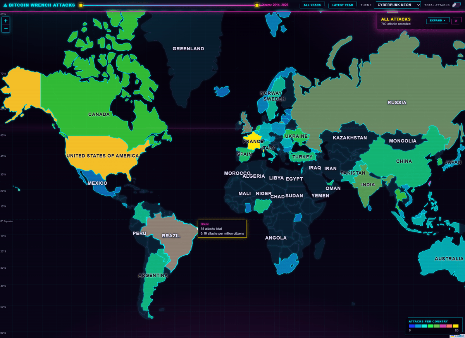Select Iceland island on the map

point(222,91)
